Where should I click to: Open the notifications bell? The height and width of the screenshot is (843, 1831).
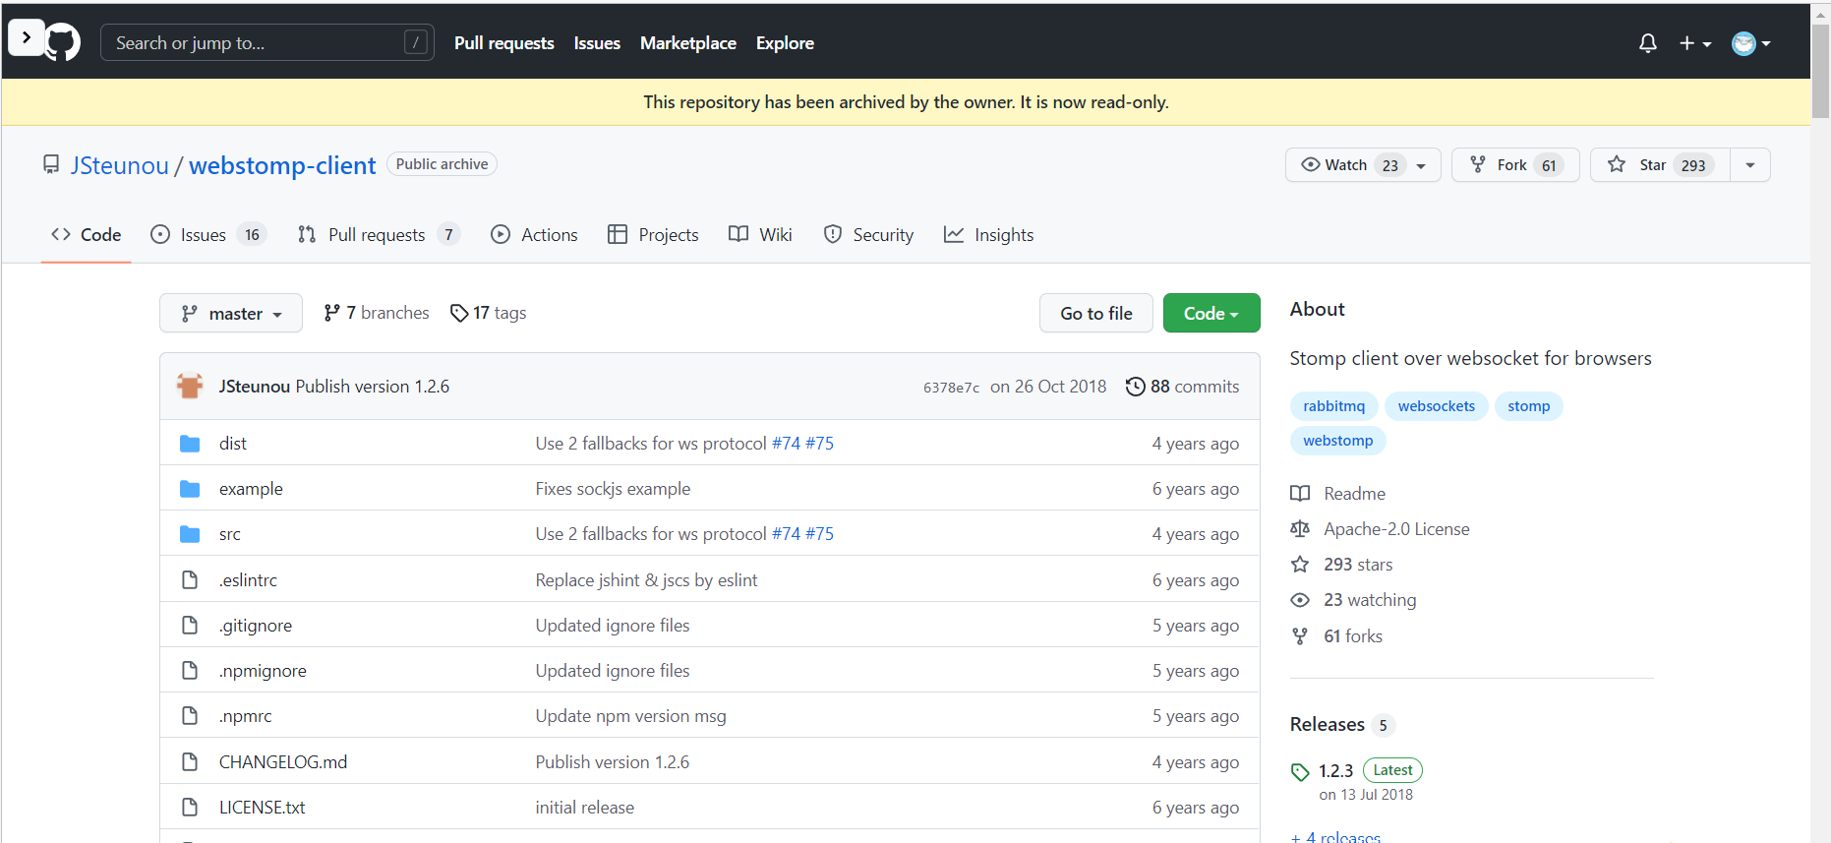(x=1648, y=43)
